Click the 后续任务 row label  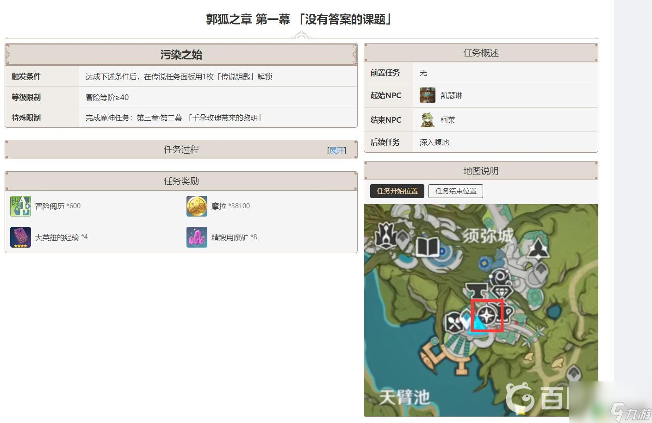(385, 142)
